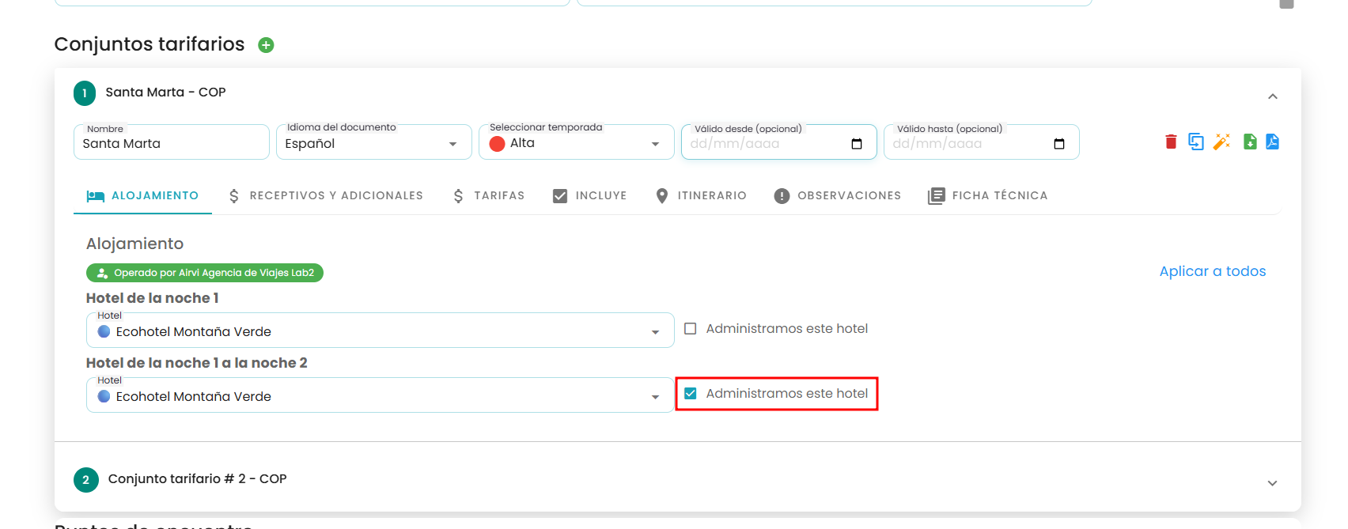The width and height of the screenshot is (1348, 529).
Task: Add a new conjunto tarifario with green plus
Action: click(x=266, y=45)
